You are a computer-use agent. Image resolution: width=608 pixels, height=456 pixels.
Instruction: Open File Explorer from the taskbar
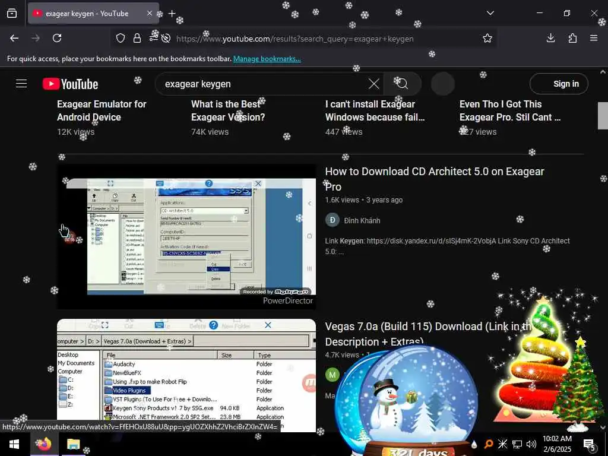click(73, 444)
